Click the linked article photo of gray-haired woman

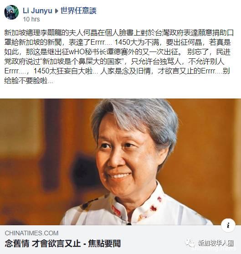(x=120, y=162)
